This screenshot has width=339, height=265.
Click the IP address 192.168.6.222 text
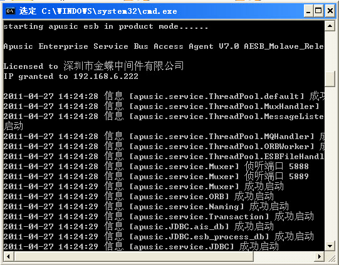(106, 76)
